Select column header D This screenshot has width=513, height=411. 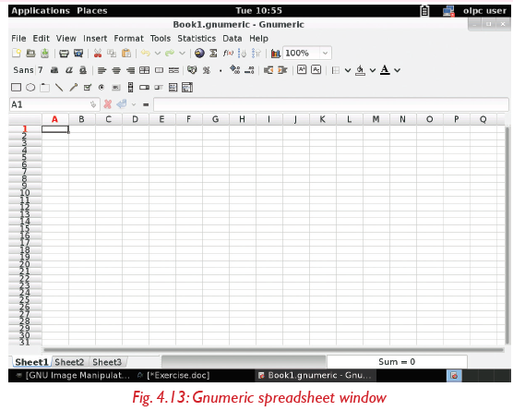pyautogui.click(x=135, y=119)
